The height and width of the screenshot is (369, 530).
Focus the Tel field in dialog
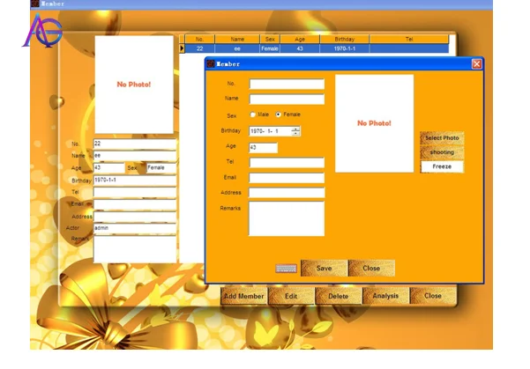[x=287, y=162]
